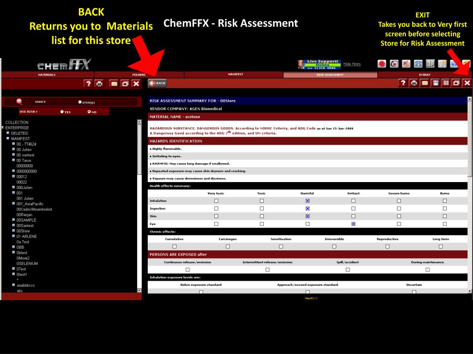Uncheck Eye Irritant checkbox
Image resolution: width=473 pixels, height=354 pixels.
click(353, 224)
